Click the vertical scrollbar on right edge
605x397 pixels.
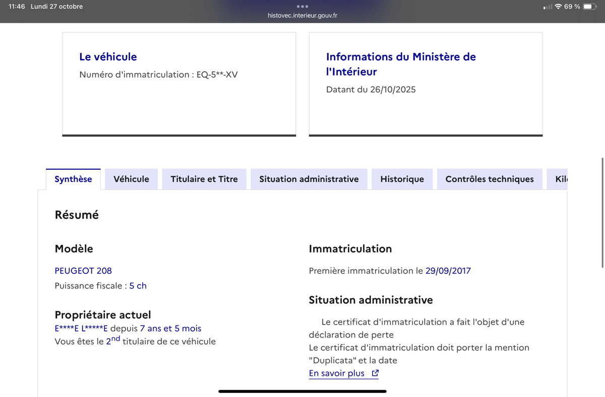tap(602, 212)
